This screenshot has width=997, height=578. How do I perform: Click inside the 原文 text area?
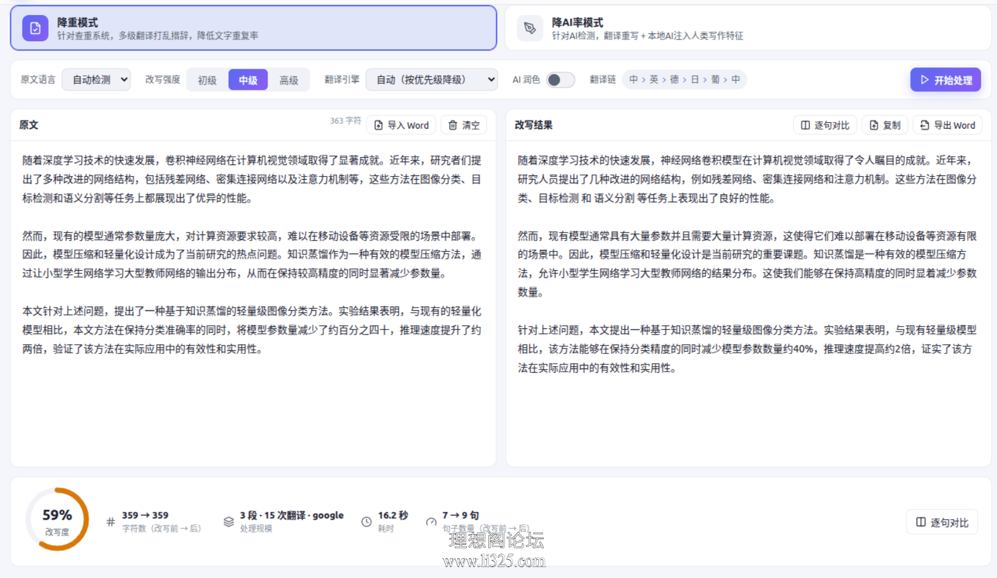click(253, 304)
